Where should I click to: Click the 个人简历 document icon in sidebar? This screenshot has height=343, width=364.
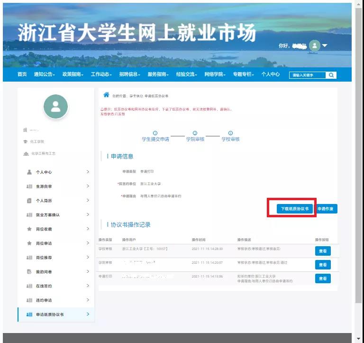pyautogui.click(x=29, y=201)
